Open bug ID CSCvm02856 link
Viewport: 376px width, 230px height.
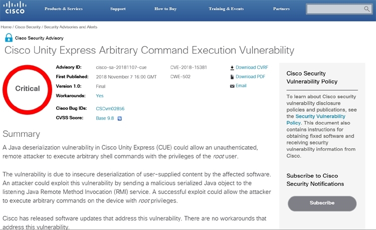tap(110, 108)
